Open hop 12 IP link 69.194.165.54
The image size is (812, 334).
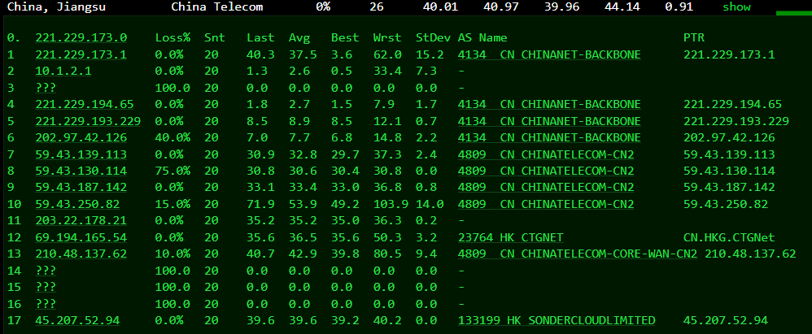[81, 237]
